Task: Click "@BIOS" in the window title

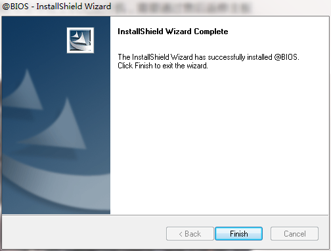Action: click(x=15, y=7)
